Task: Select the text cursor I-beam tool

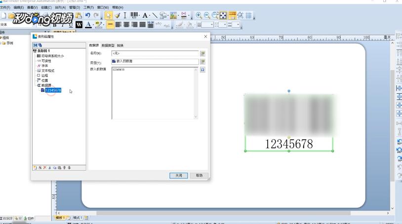Action: (125, 15)
